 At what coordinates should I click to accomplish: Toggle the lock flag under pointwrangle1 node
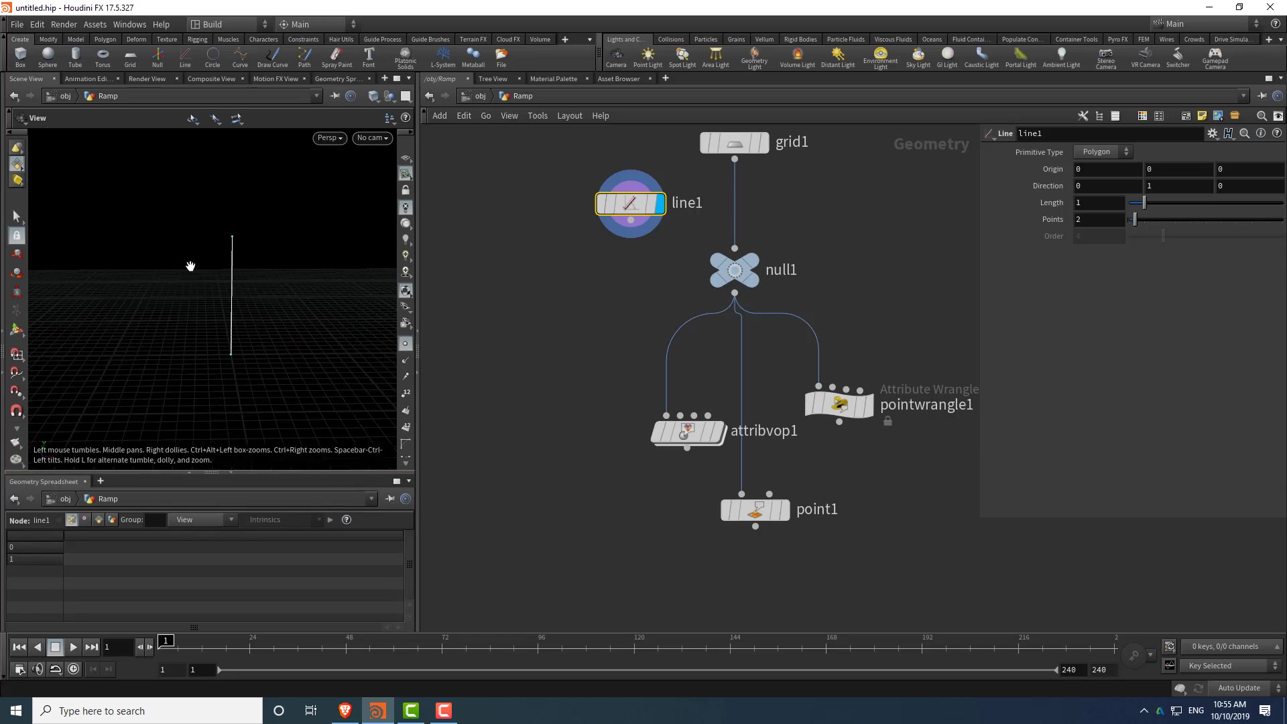click(888, 421)
